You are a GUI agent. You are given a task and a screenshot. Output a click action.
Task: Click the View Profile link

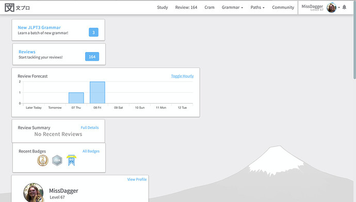137,179
